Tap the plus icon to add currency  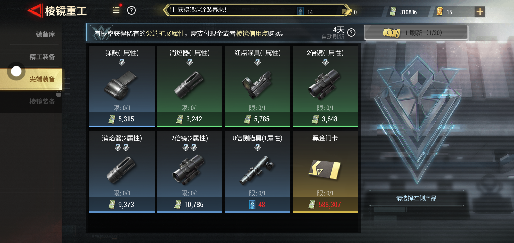pyautogui.click(x=480, y=12)
